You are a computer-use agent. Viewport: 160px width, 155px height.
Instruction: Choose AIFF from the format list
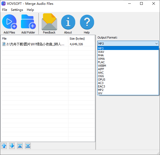128,69
